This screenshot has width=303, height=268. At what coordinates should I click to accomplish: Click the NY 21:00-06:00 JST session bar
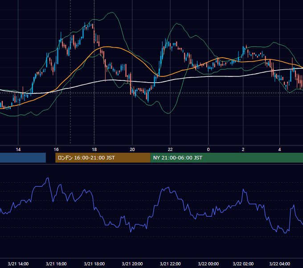(227, 158)
